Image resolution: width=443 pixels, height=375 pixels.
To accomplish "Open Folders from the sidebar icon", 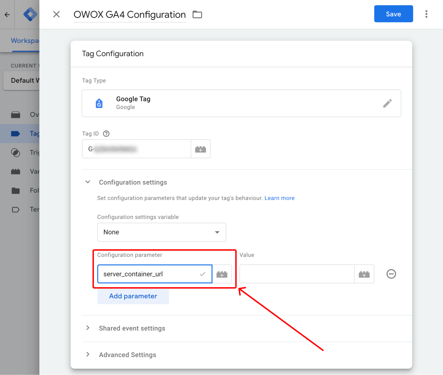I will [15, 191].
